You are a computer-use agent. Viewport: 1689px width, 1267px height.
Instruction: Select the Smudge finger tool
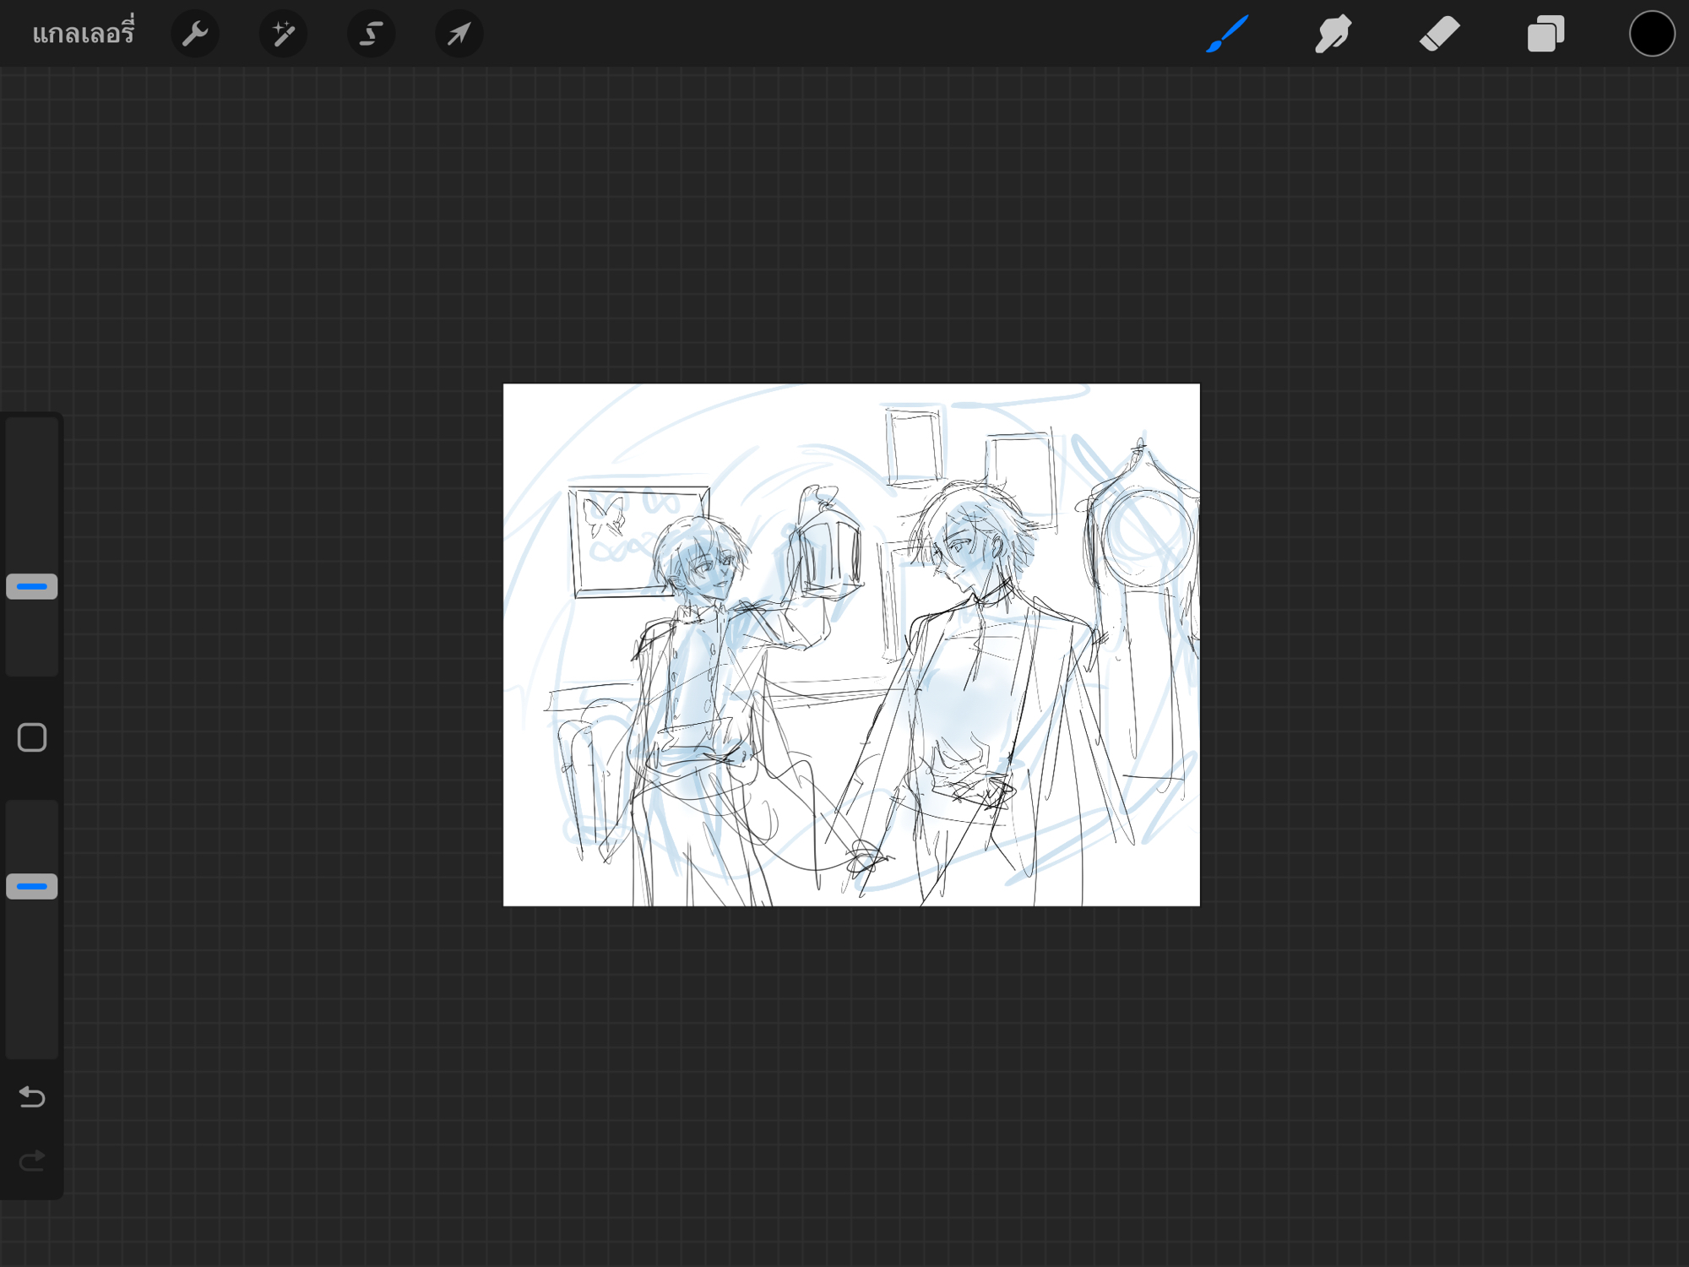point(1333,34)
